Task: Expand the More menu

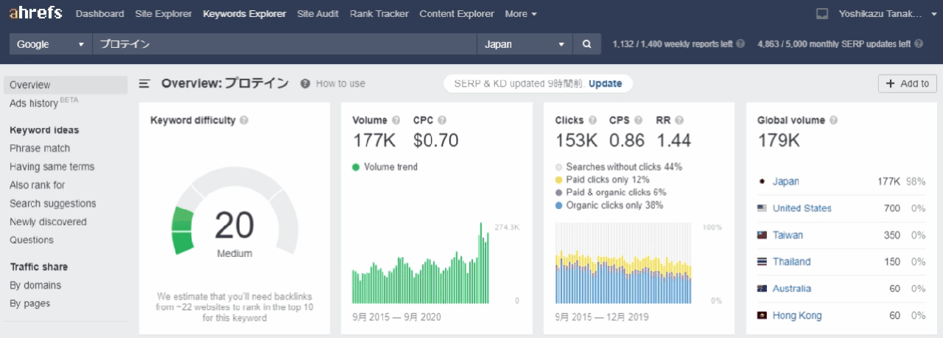Action: [x=520, y=14]
